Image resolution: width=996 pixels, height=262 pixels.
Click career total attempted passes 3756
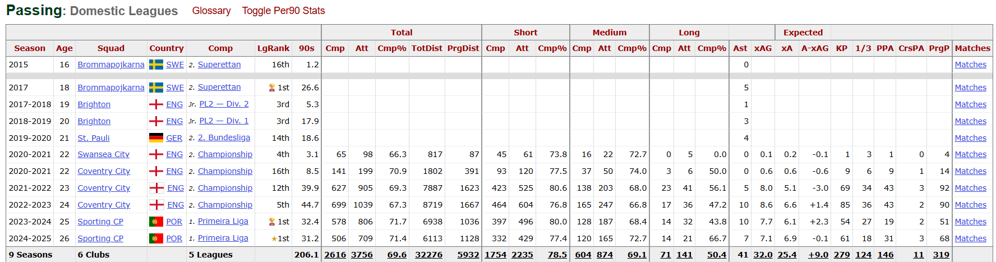coord(362,255)
